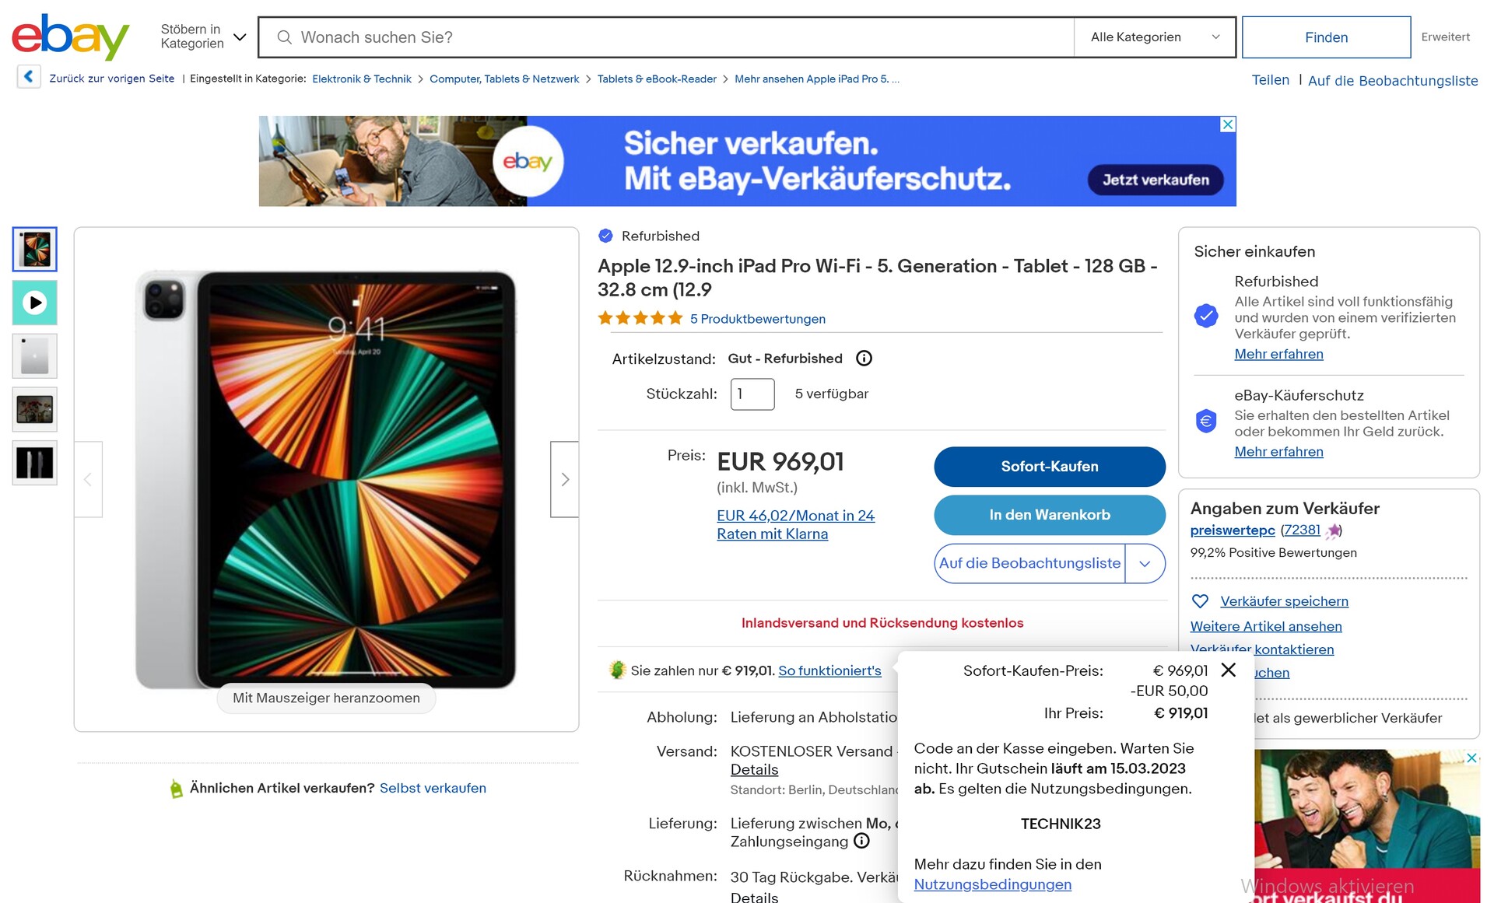Open the 5 Produktbewertungen link
The width and height of the screenshot is (1494, 903).
coord(758,319)
